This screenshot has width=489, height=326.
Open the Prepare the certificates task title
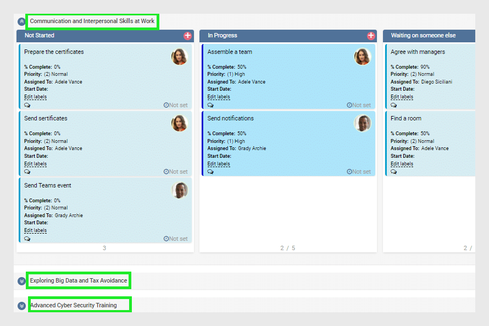point(54,52)
